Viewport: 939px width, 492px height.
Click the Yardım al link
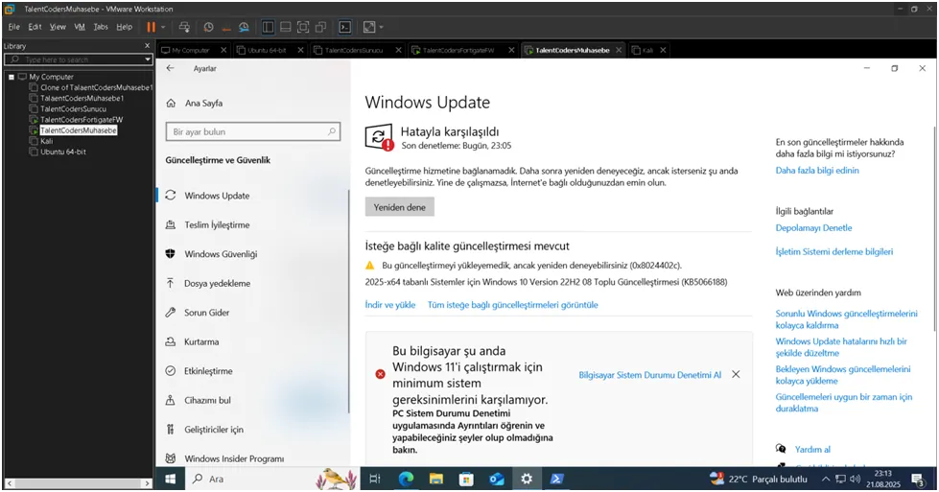point(812,450)
